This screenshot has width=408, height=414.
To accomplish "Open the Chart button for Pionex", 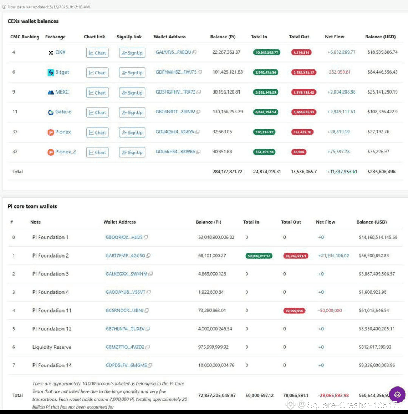I will pos(97,133).
